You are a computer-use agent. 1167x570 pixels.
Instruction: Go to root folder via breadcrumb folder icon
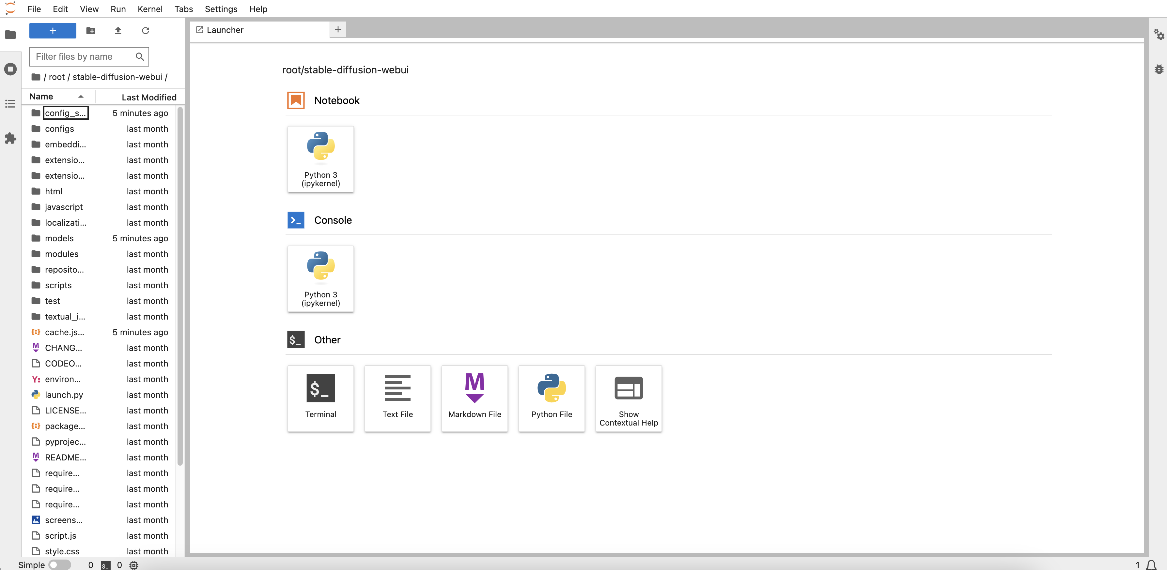point(36,77)
